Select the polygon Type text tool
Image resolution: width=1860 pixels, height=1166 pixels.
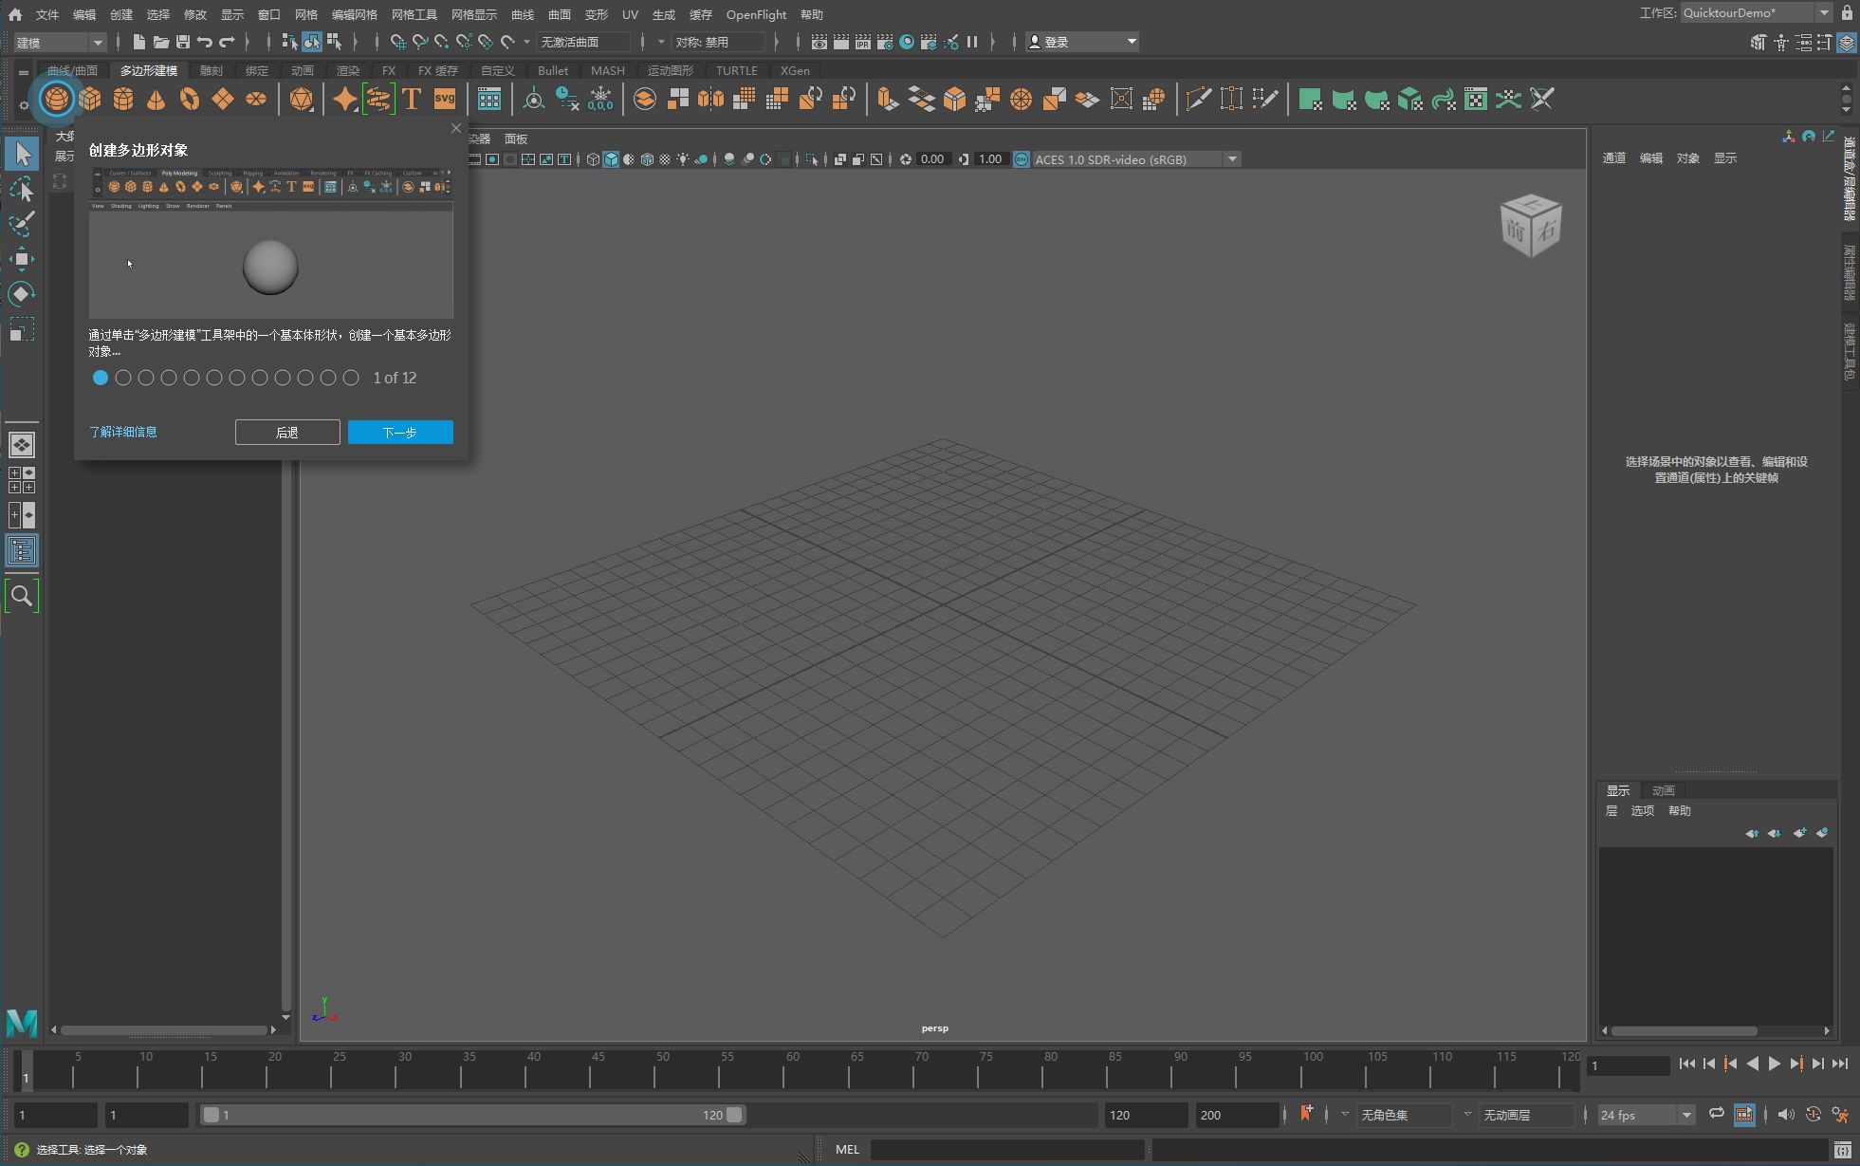(412, 99)
